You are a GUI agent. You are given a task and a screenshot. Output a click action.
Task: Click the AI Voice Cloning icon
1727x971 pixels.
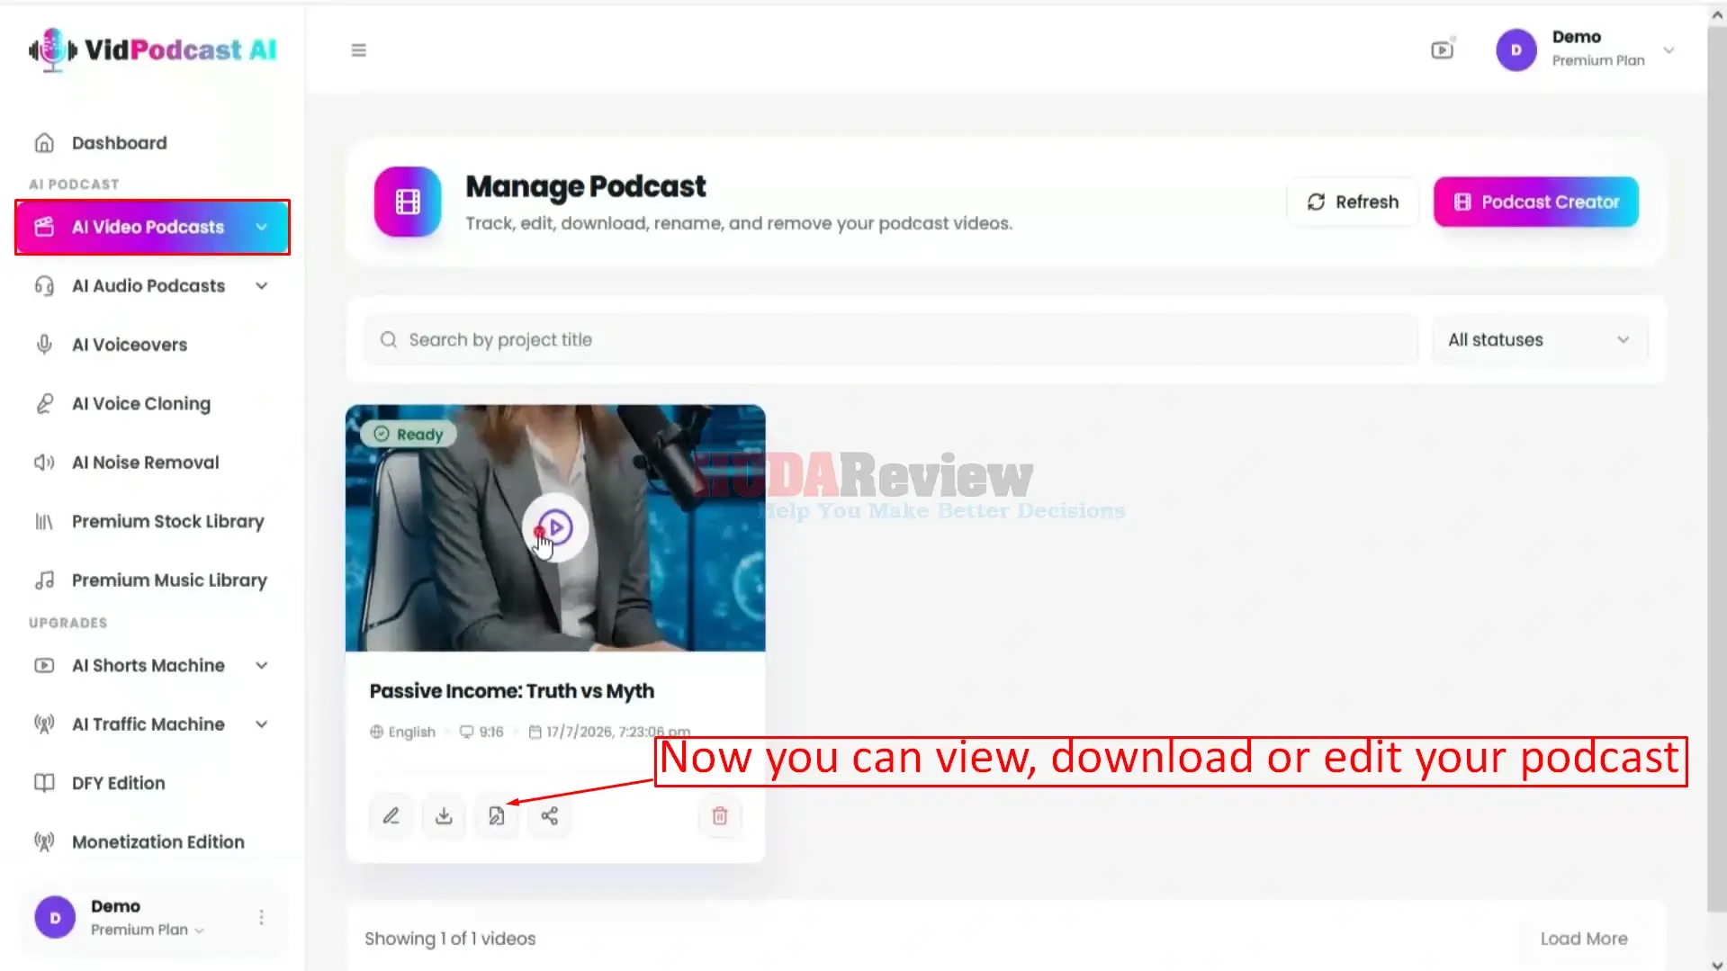coord(44,404)
